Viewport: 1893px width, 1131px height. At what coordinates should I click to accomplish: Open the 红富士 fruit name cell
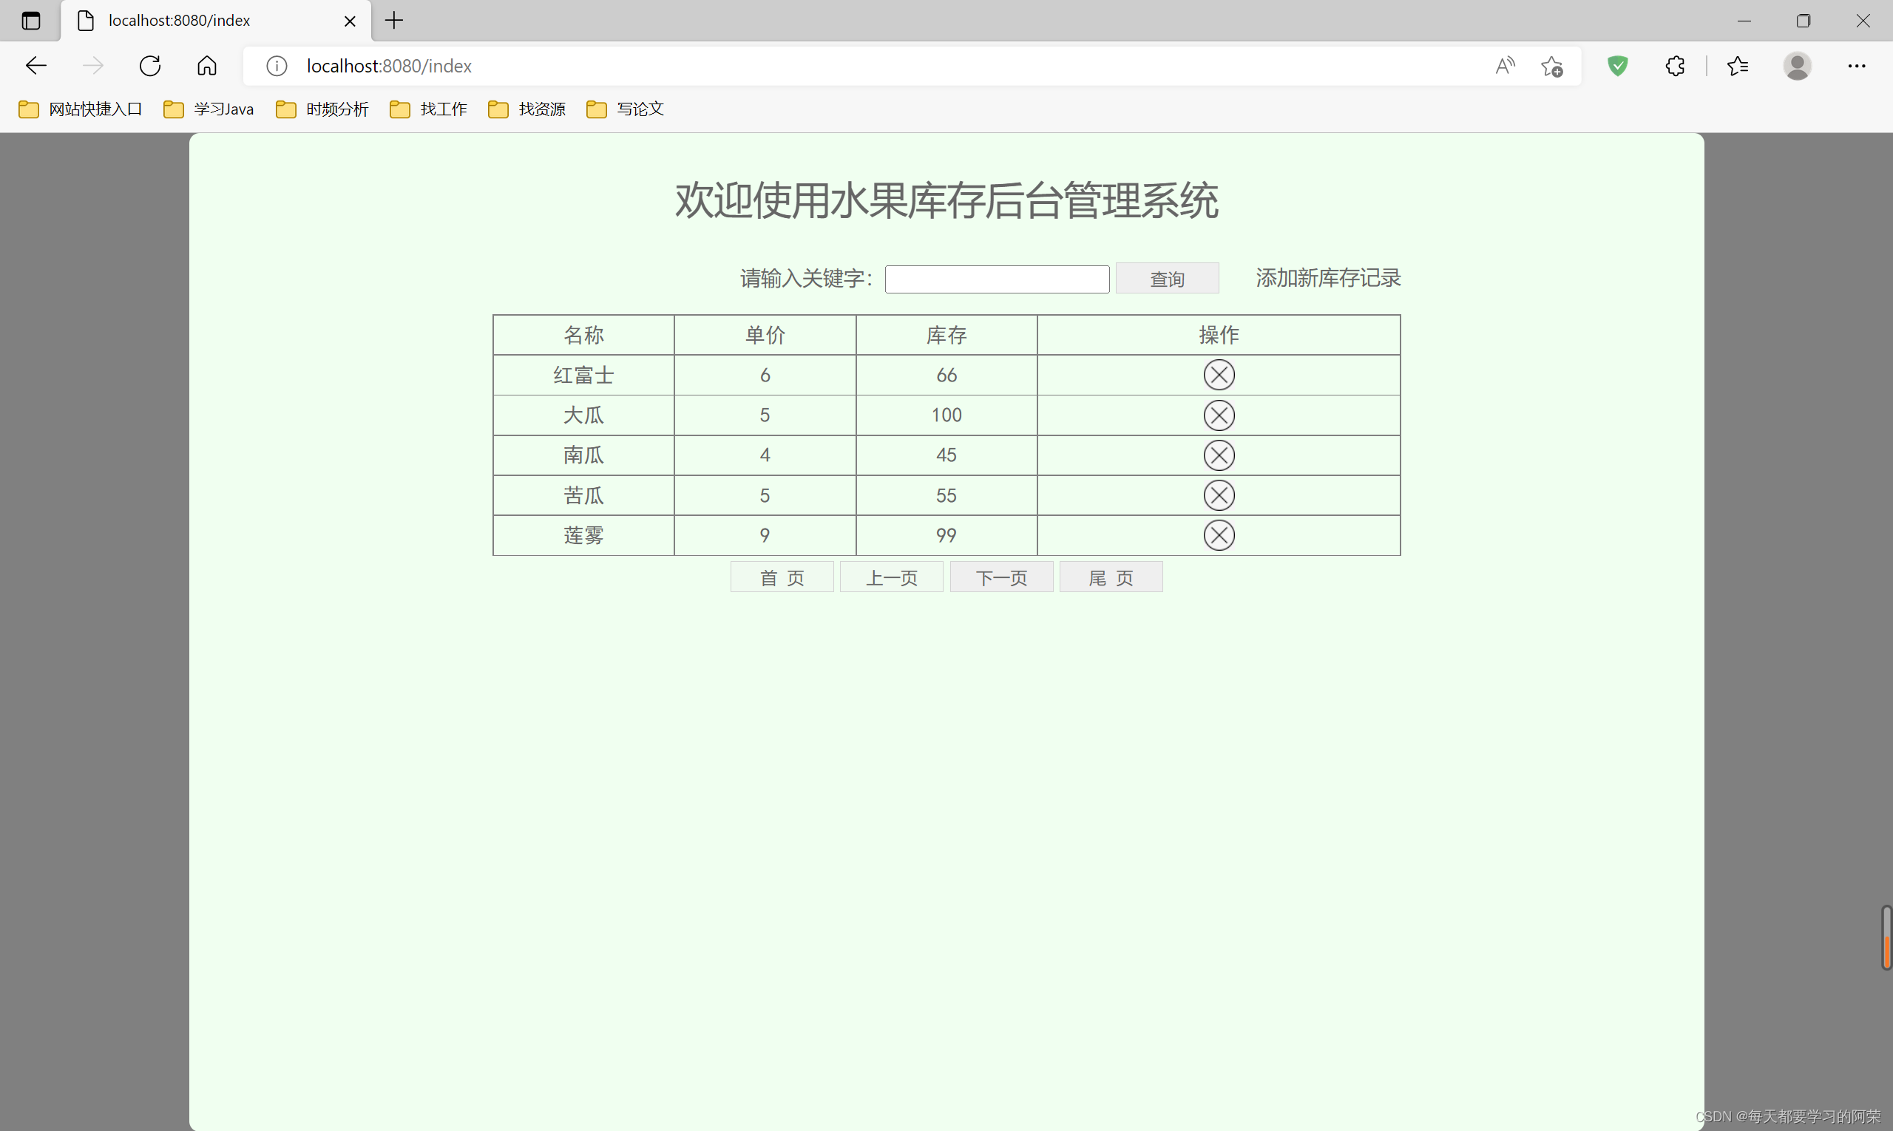point(583,375)
